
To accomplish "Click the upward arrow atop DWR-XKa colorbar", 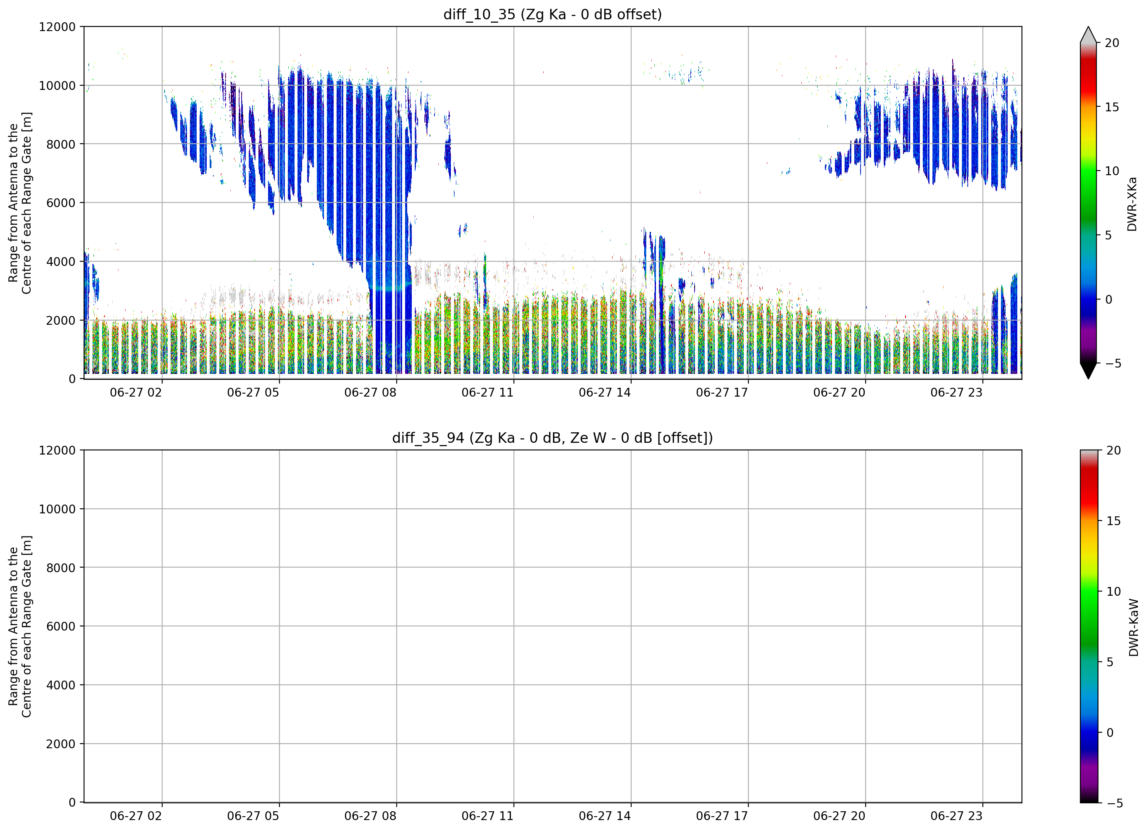I will point(1088,34).
